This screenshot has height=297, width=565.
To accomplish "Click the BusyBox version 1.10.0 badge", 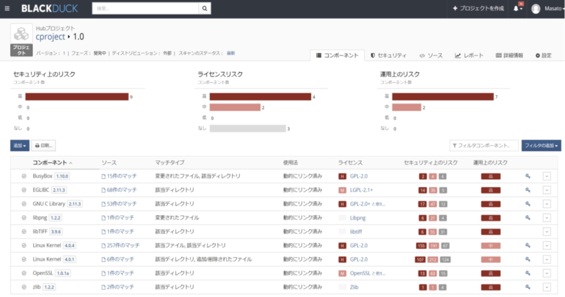I will tap(63, 176).
